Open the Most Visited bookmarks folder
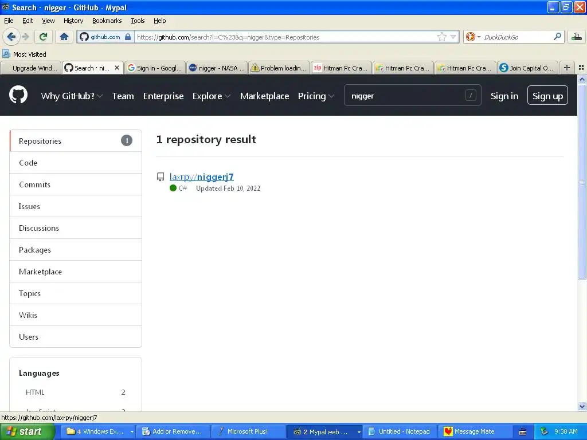 tap(25, 54)
